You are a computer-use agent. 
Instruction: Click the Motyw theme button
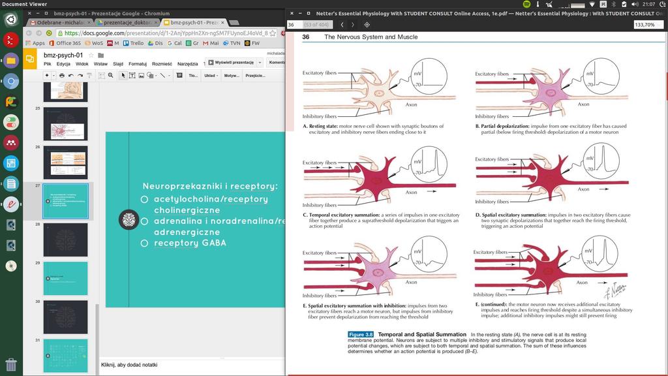point(232,76)
